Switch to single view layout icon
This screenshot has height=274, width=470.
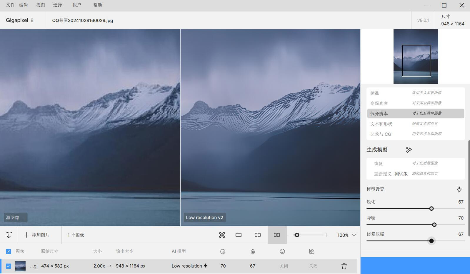239,235
